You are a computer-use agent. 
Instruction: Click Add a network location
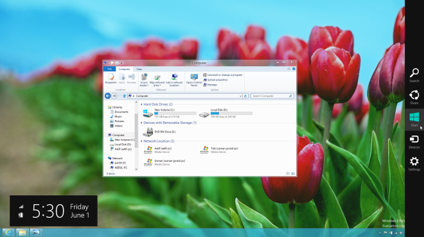[x=174, y=80]
